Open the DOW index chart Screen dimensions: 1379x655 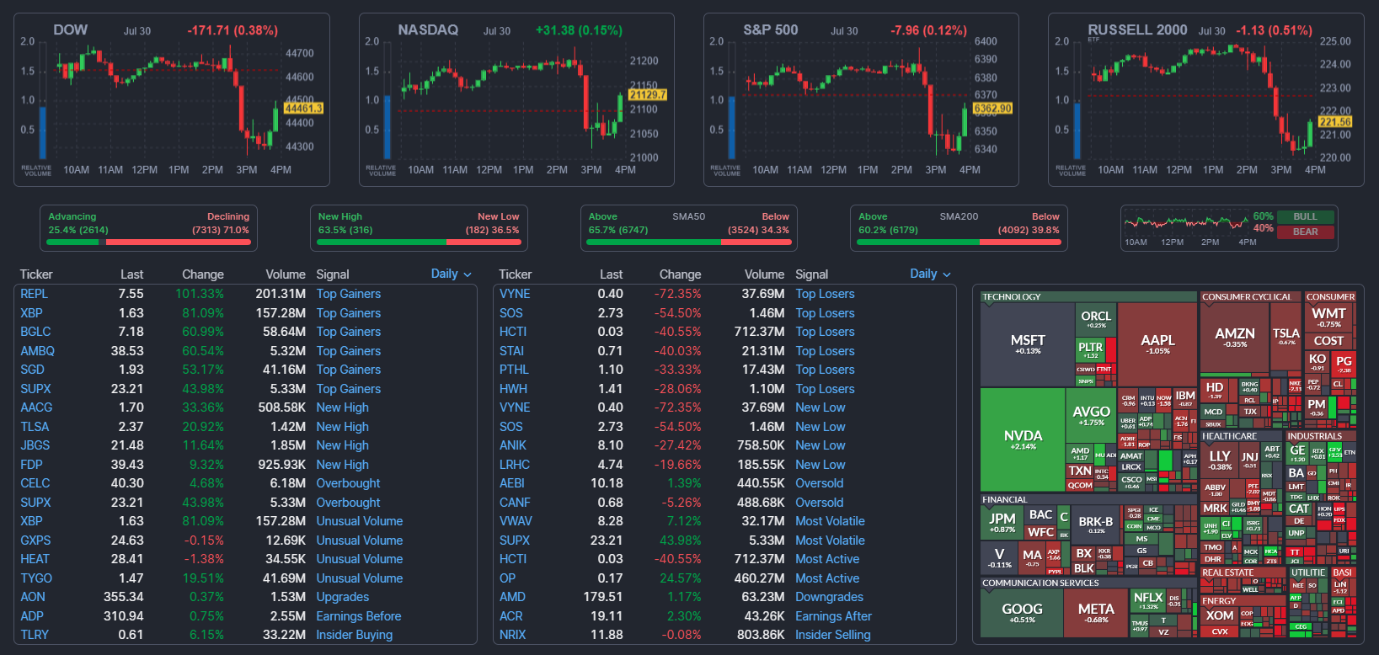tap(172, 99)
